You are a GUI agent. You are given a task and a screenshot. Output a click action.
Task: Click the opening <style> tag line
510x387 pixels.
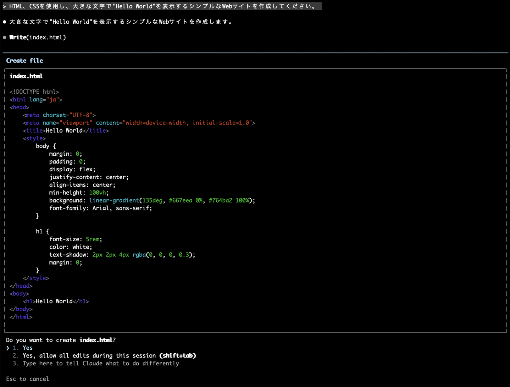[34, 139]
